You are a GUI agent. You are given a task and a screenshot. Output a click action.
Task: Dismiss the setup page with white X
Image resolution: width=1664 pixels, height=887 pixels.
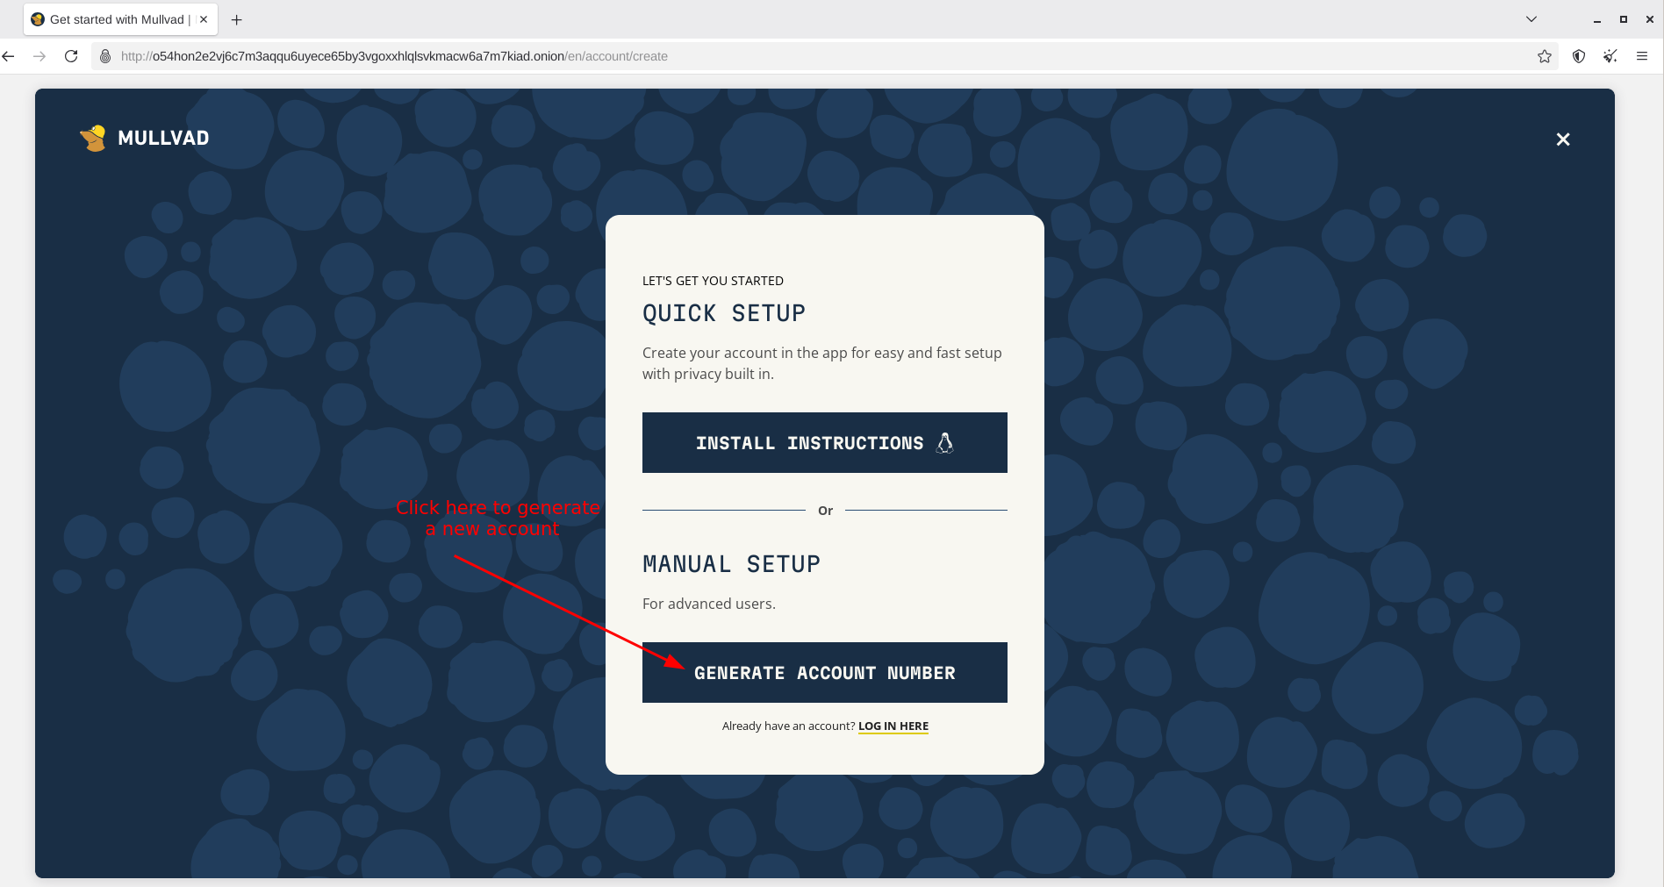point(1562,139)
